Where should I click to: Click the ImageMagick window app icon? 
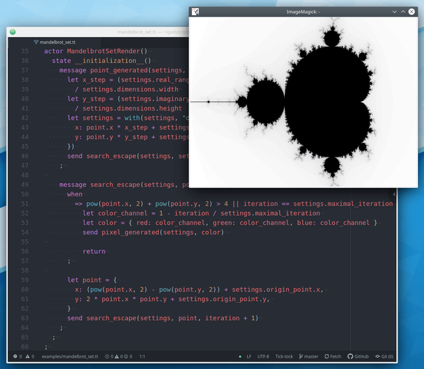(195, 12)
